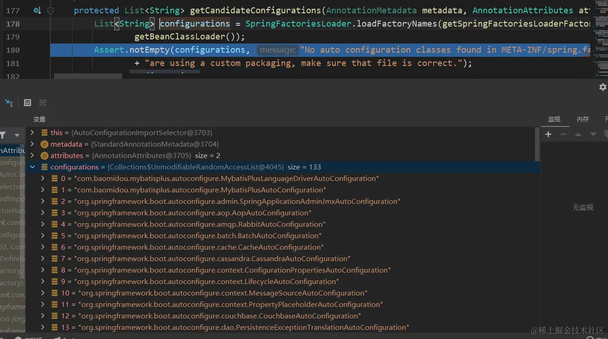Image resolution: width=608 pixels, height=339 pixels.
Task: Expand entry 0 MybatisPlusLanguageDriverAutoConfiguration
Action: [43, 179]
